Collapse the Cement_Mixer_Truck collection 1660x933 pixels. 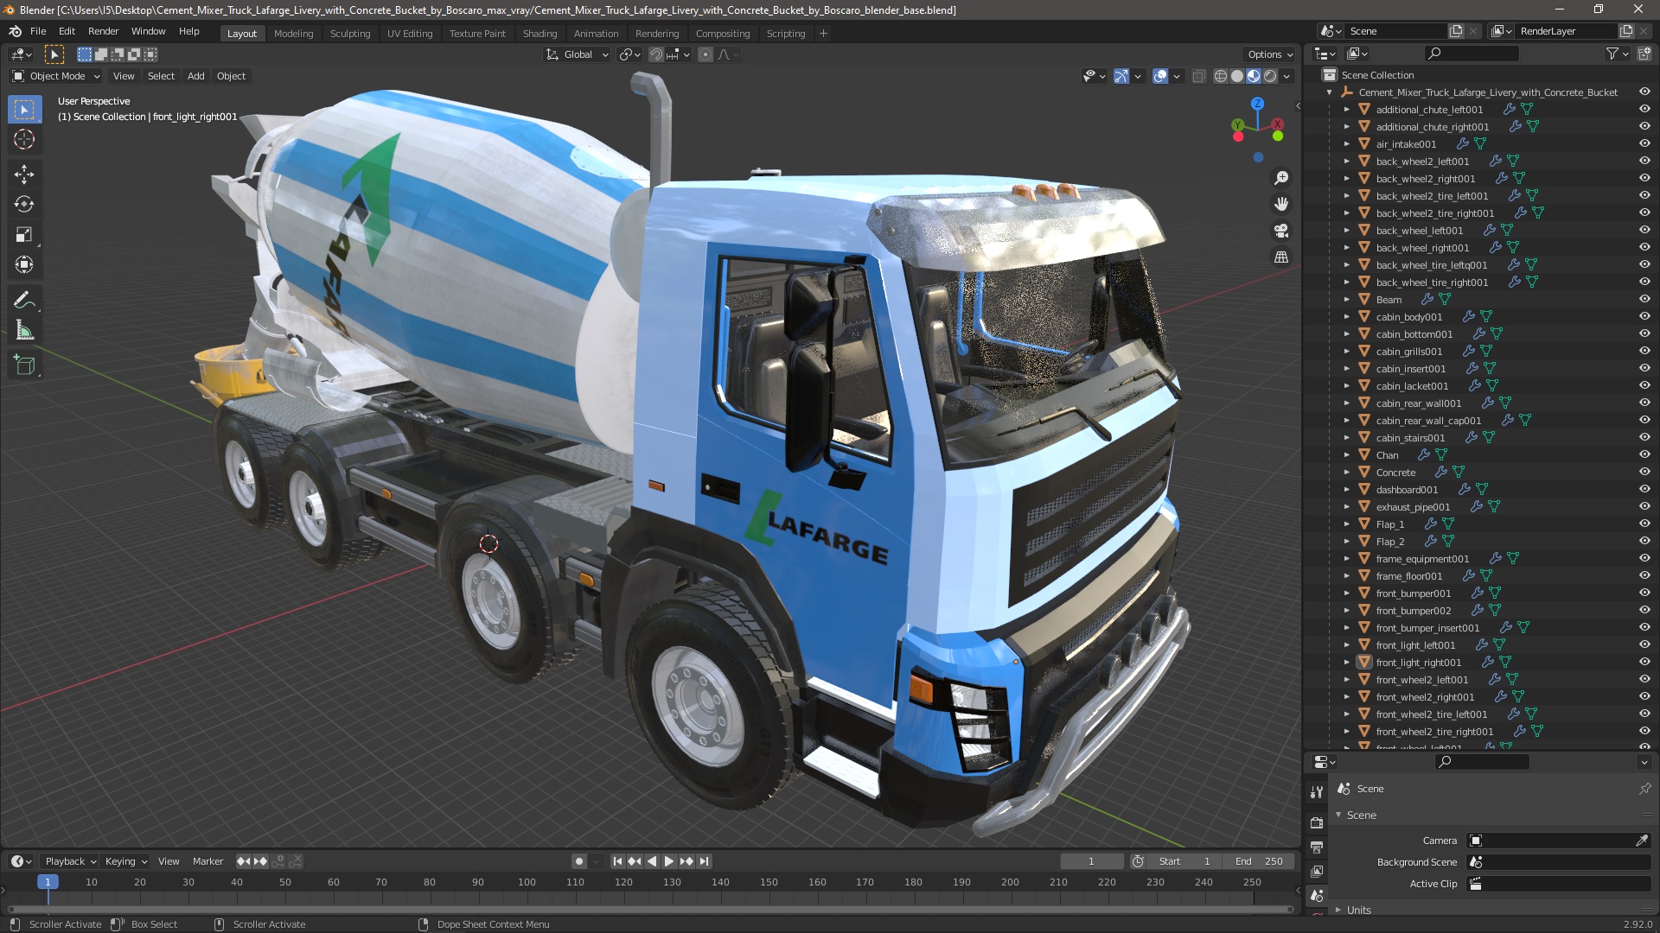pyautogui.click(x=1329, y=92)
